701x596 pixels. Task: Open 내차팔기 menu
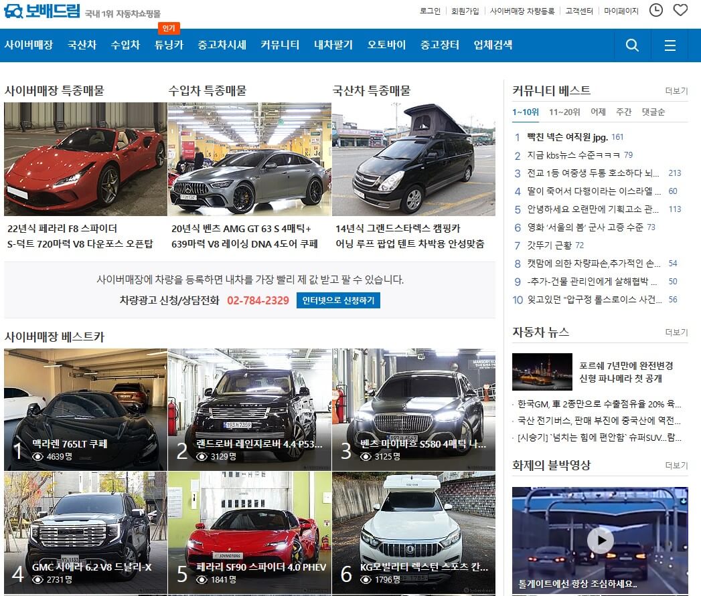coord(333,45)
